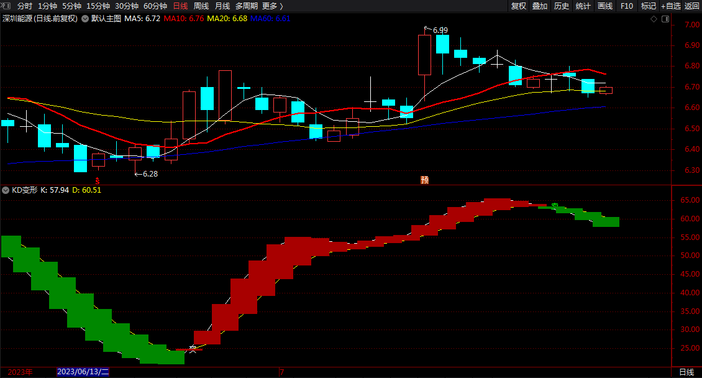Click the month 7 marker on time axis
The width and height of the screenshot is (702, 378).
[x=282, y=372]
